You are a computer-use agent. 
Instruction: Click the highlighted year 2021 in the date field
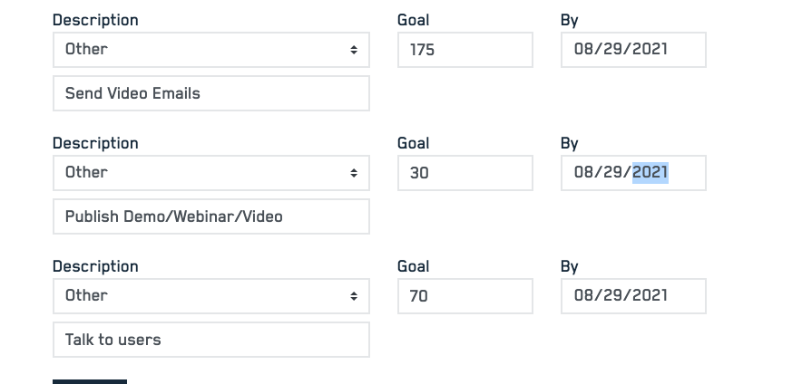pyautogui.click(x=650, y=172)
